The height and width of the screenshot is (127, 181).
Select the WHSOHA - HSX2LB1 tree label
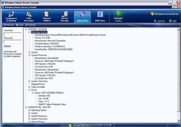pyautogui.click(x=37, y=29)
